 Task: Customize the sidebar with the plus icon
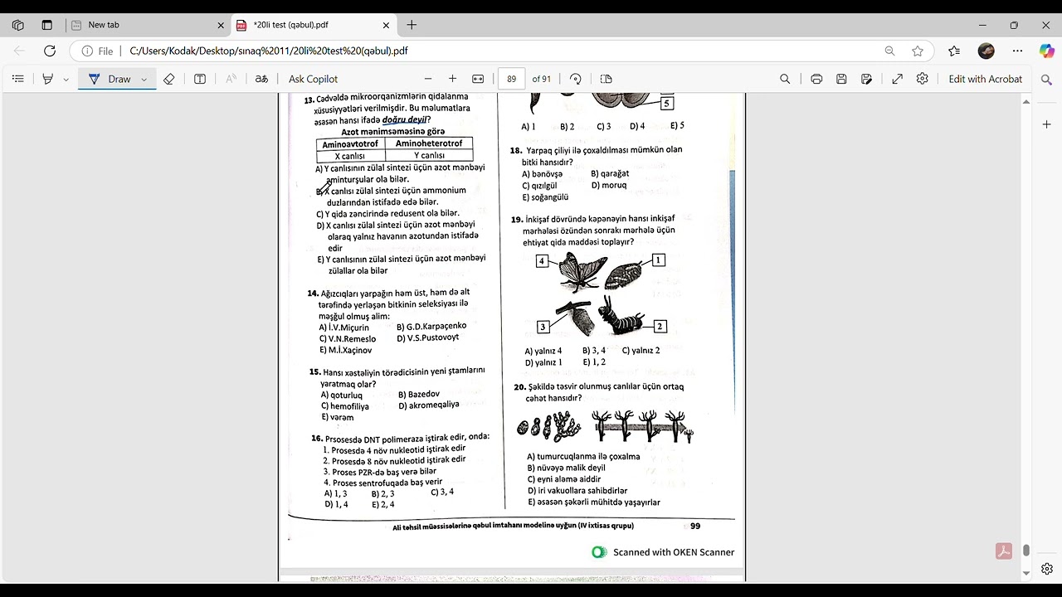tap(1046, 124)
